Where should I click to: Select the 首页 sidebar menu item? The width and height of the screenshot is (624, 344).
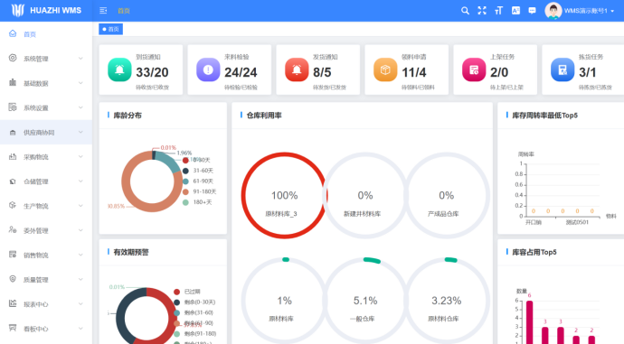click(x=46, y=34)
